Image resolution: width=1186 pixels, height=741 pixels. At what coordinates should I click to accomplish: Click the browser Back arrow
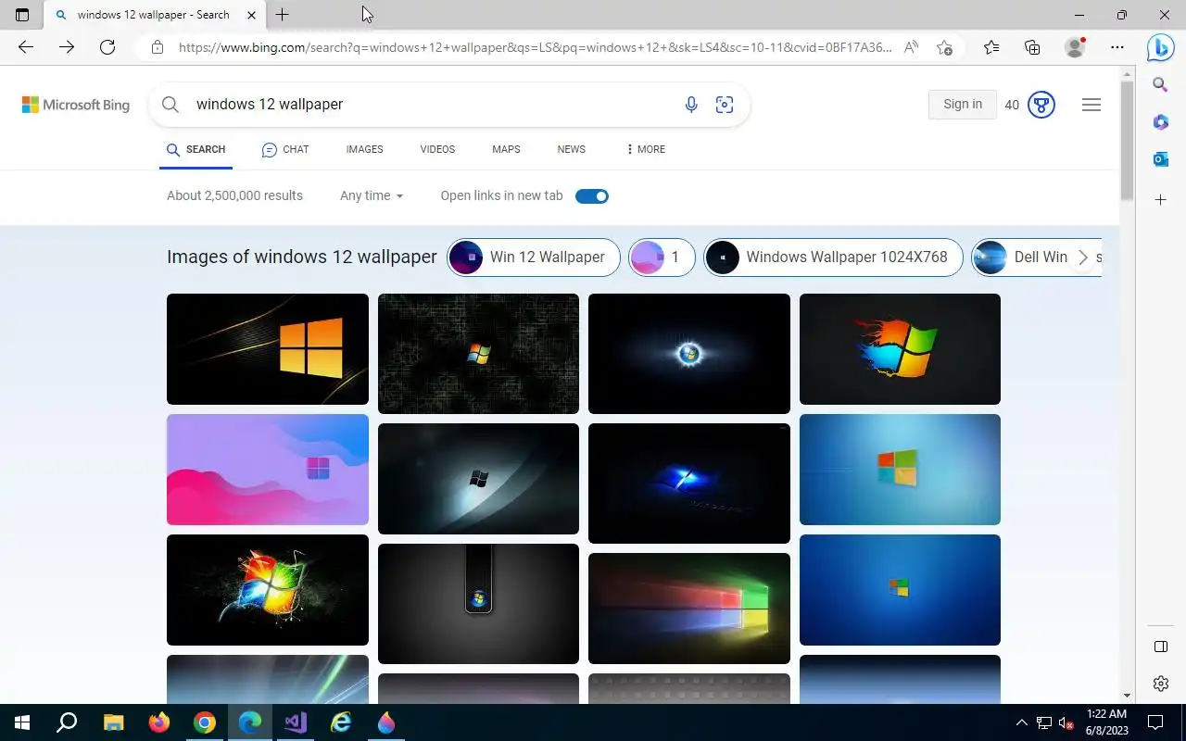click(26, 47)
